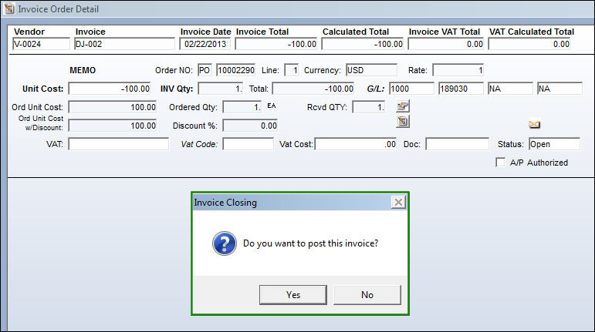Click the Invoice Order Detail title bar icon
Screen dimensions: 595x332
(9, 8)
